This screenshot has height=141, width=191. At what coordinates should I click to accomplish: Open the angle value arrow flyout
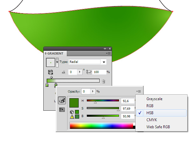[x=80, y=72]
